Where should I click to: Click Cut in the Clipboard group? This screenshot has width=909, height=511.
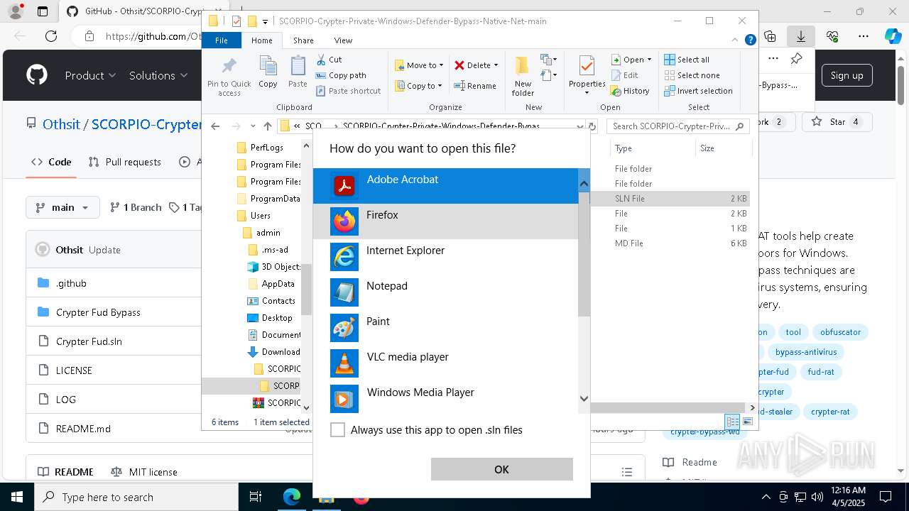329,60
